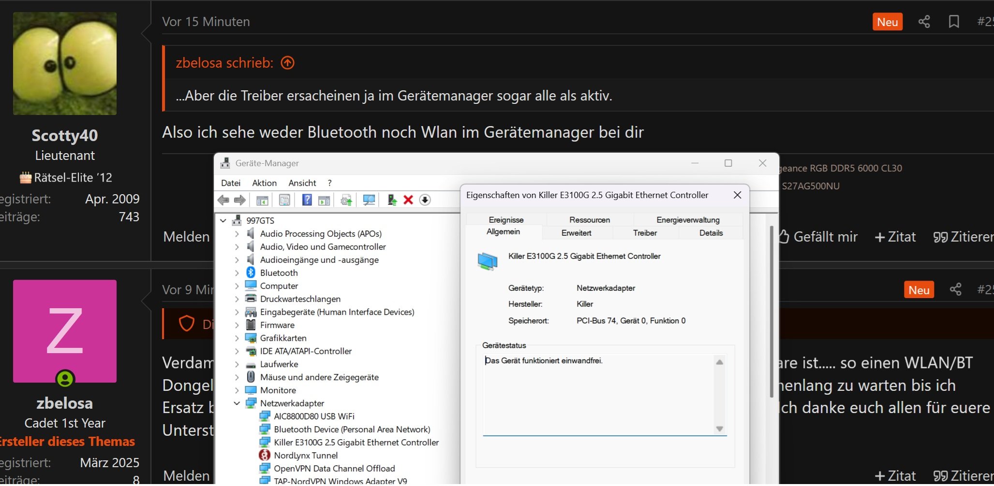Screen dimensions: 994x486
Task: Click Melden under zbelosa's post
Action: (x=186, y=476)
